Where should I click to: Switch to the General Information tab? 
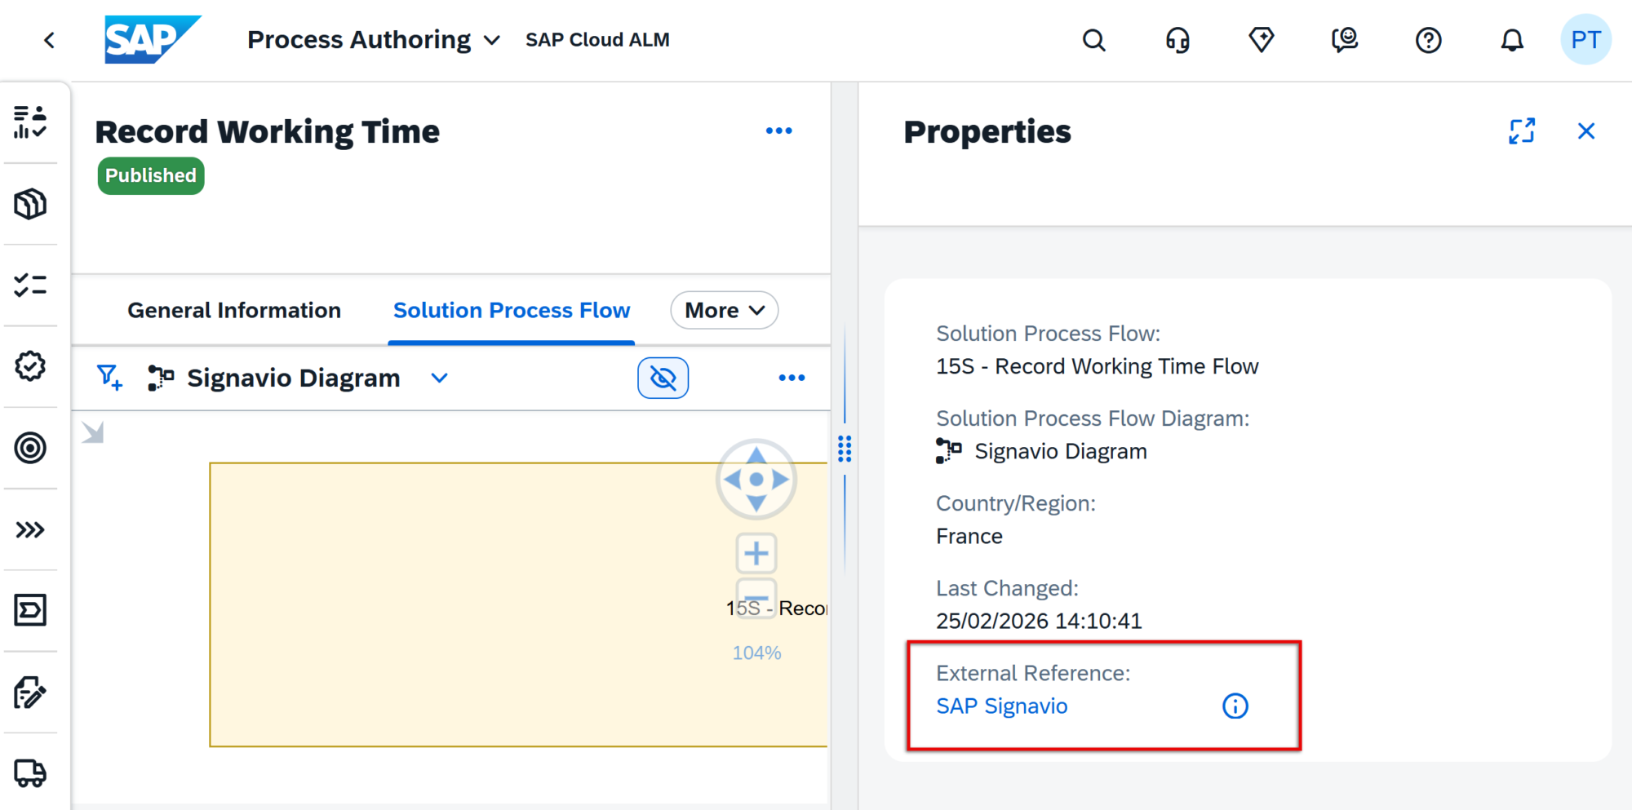[x=234, y=311]
